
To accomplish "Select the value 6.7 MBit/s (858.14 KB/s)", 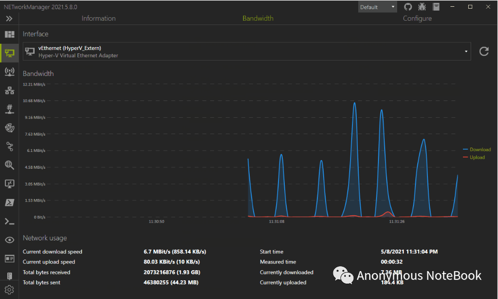I will tap(175, 251).
